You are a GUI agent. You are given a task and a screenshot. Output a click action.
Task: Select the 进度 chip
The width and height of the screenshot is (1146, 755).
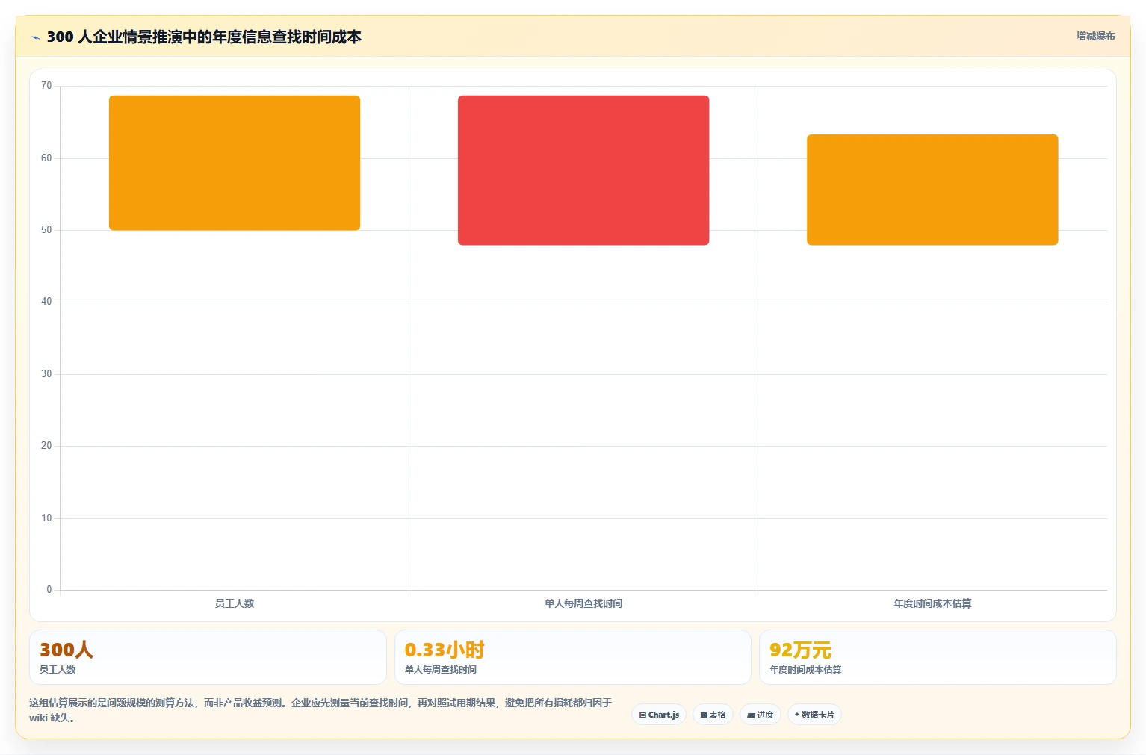click(761, 715)
